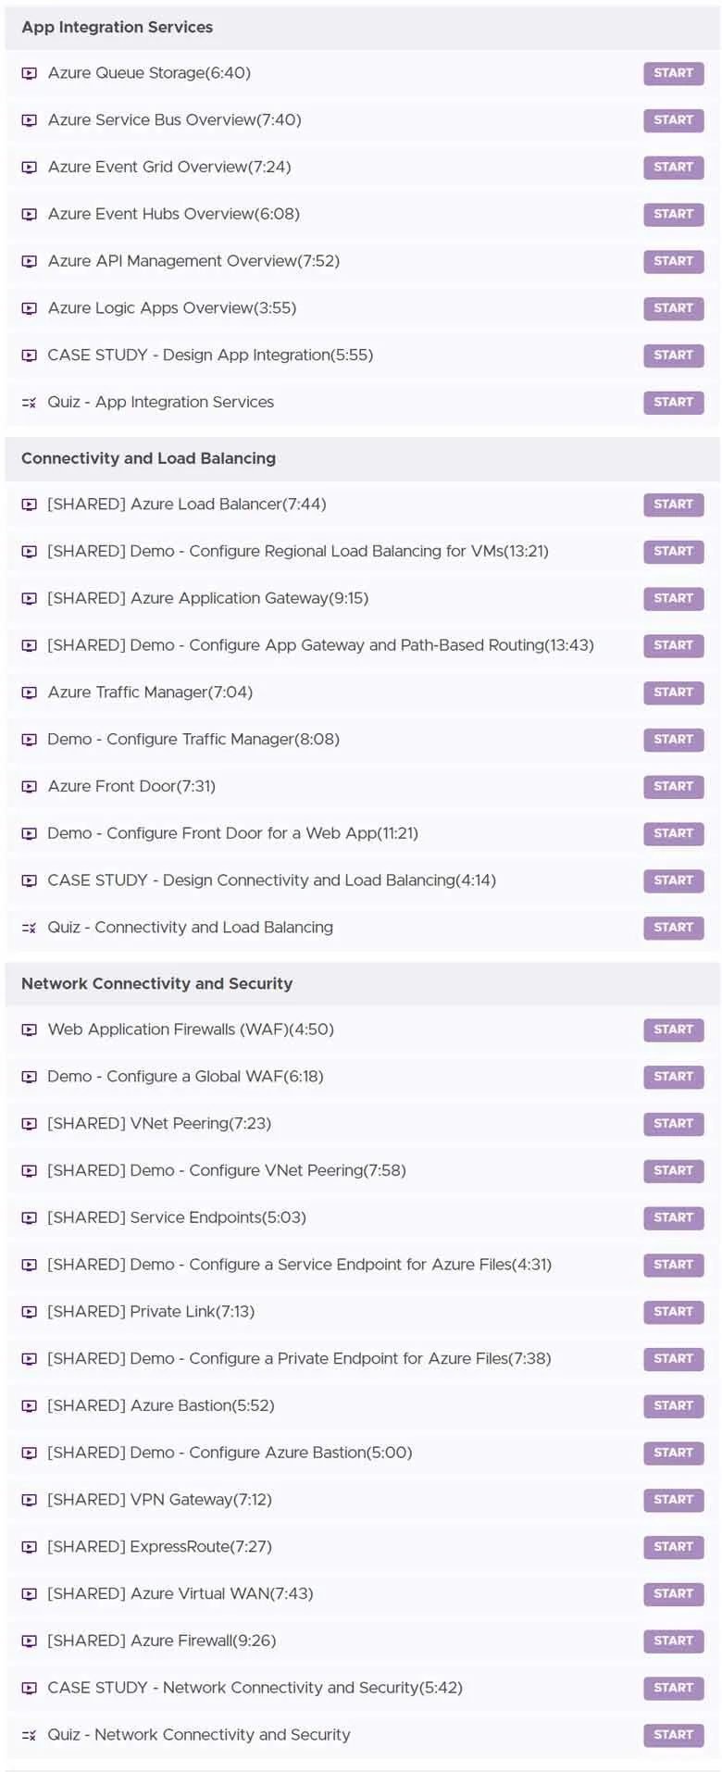Click the video icon beside Azure Front Door(7:31)
722x1772 pixels.
pos(30,787)
